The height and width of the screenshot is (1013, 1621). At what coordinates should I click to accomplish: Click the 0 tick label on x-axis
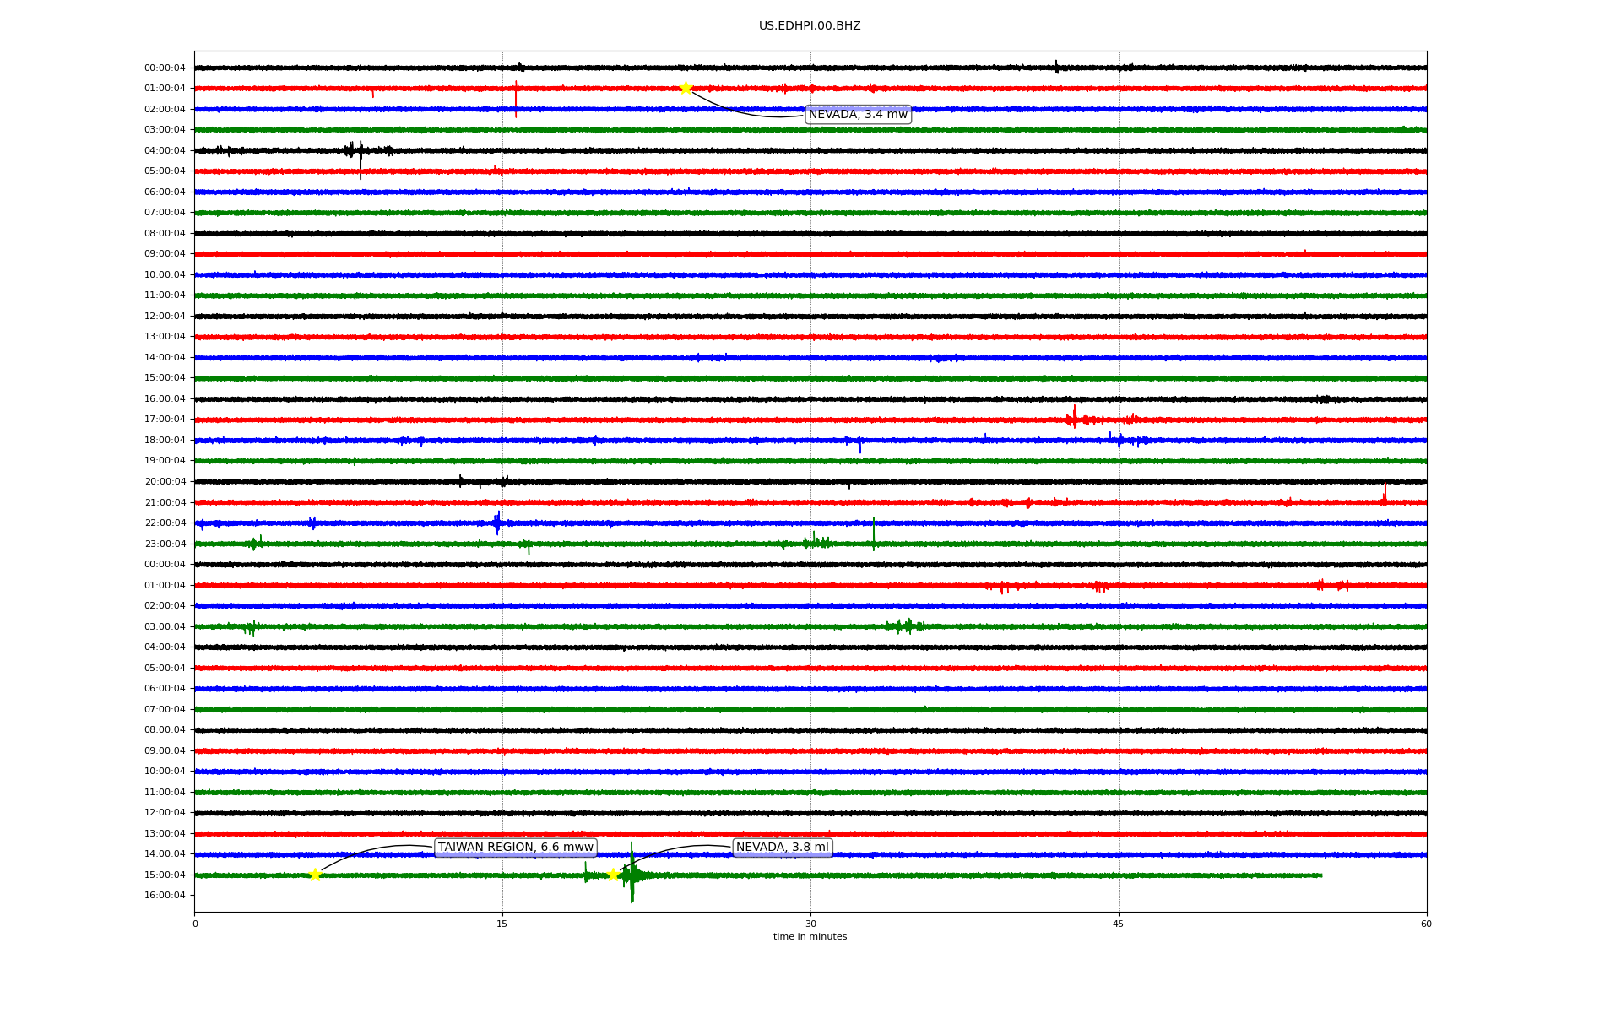pos(195,924)
